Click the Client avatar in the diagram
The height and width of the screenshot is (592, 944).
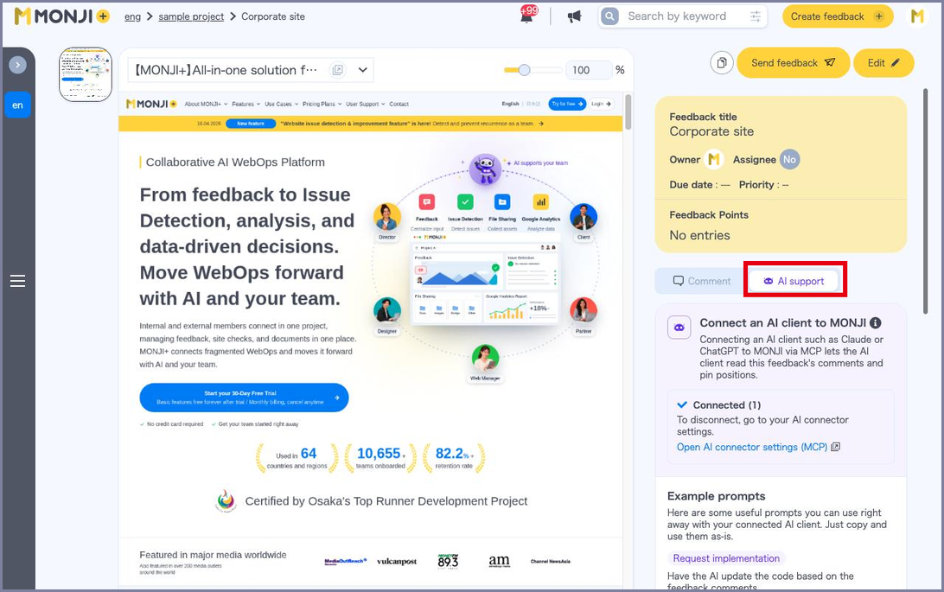click(584, 217)
